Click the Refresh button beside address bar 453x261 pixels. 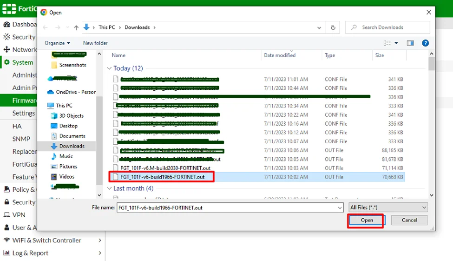coord(333,27)
